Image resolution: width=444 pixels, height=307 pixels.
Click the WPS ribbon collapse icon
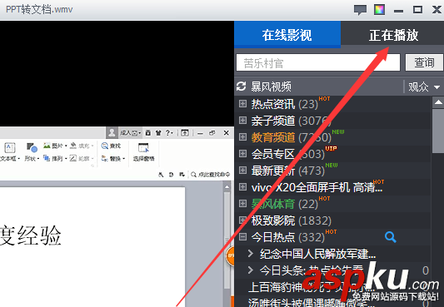pos(185,132)
